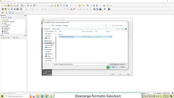
Task: Click the Processing Toolbox gear icon
Action: tap(94, 6)
